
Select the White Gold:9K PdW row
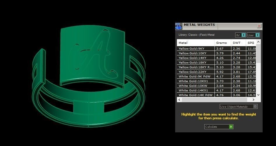pos(217,76)
